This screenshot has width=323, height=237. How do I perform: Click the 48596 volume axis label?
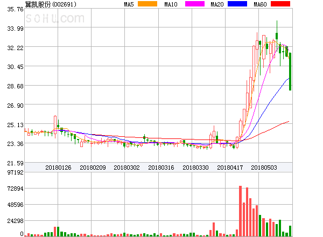coord(15,205)
